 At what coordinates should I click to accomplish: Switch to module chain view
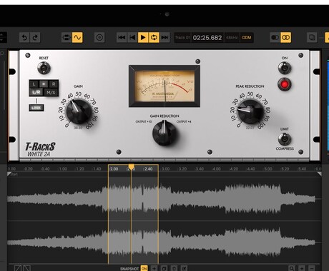[67, 38]
